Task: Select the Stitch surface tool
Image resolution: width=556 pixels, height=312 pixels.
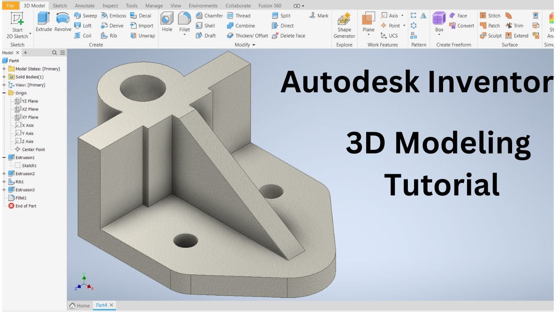Action: [490, 16]
